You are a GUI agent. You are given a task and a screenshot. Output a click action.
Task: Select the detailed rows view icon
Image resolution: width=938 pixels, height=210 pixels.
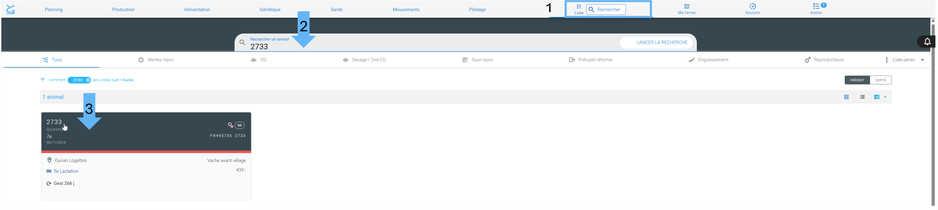pos(877,97)
